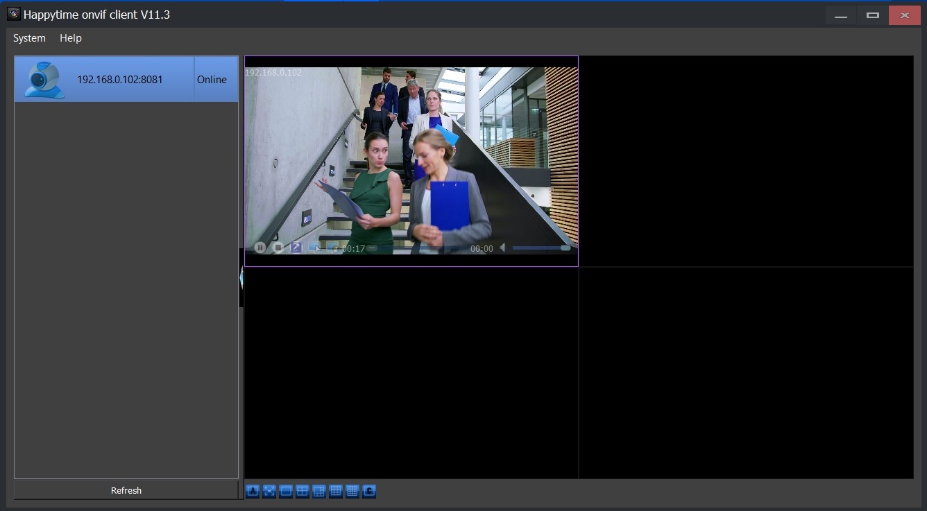The height and width of the screenshot is (511, 927).
Task: Open the Help menu
Action: pyautogui.click(x=71, y=38)
